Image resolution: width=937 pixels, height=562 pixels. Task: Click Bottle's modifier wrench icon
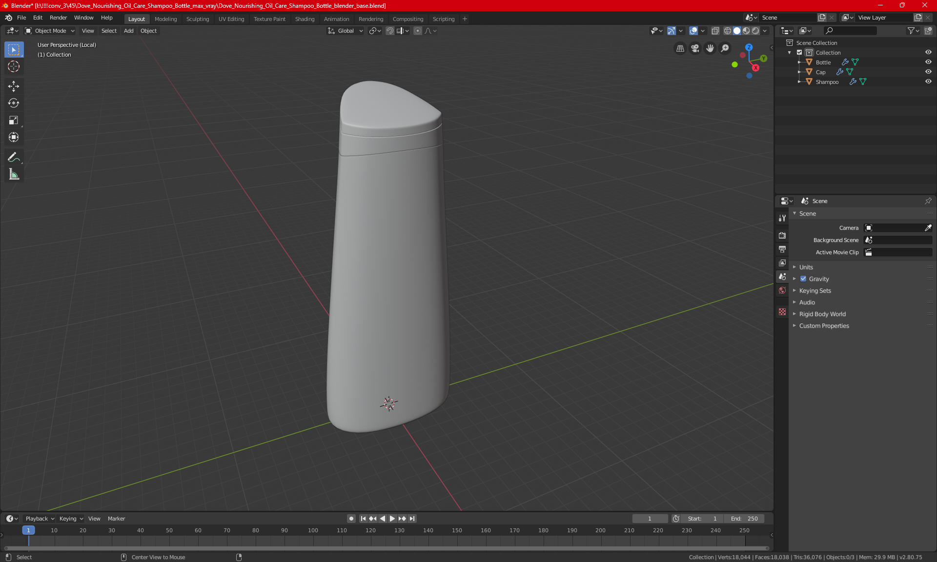coord(845,62)
